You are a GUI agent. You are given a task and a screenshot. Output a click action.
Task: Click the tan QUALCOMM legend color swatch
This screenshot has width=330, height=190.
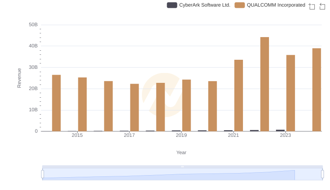click(x=240, y=5)
